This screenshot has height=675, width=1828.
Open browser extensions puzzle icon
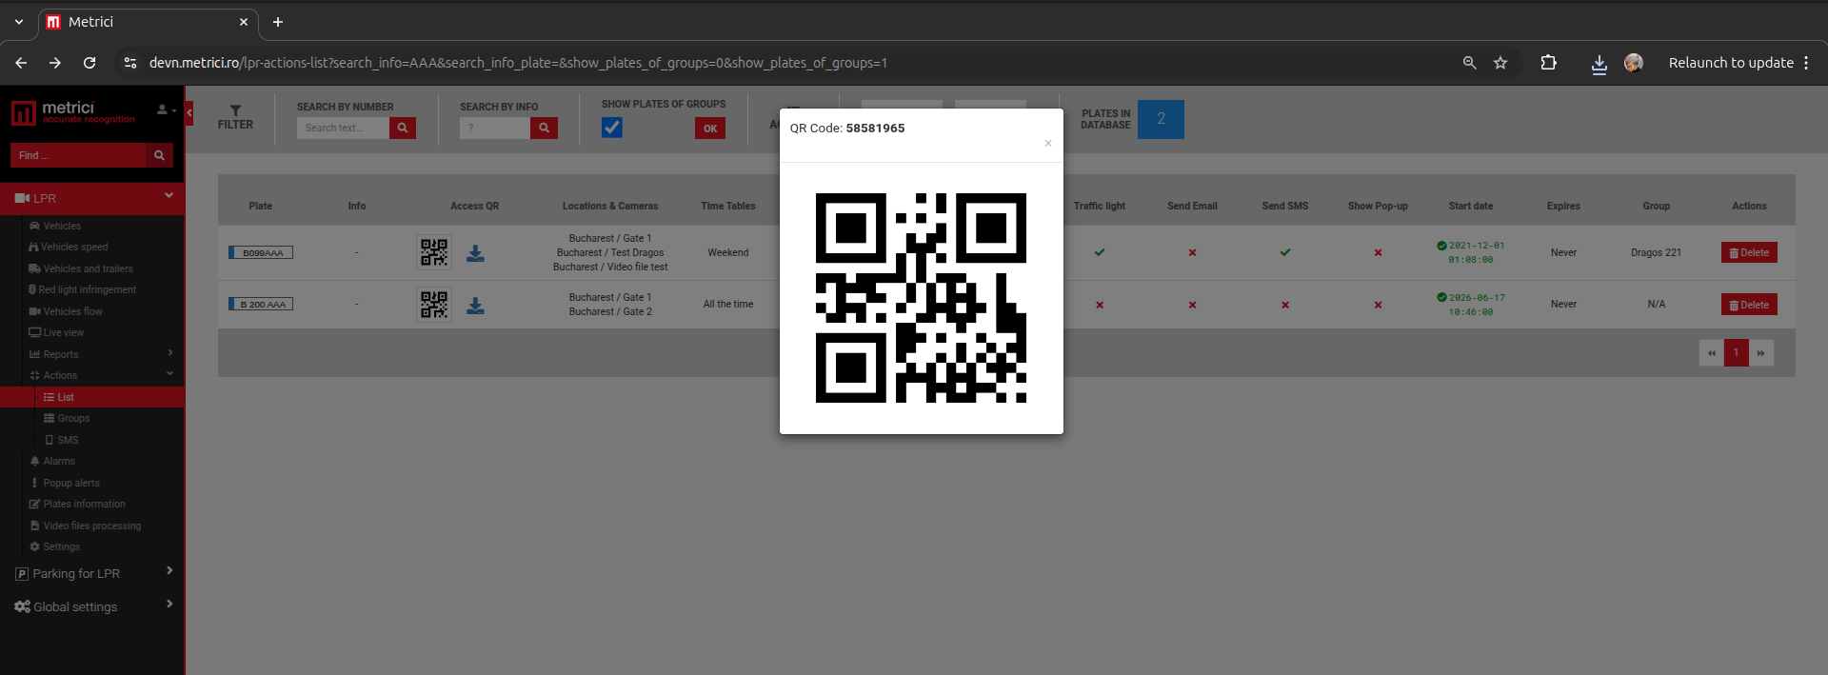(x=1548, y=63)
